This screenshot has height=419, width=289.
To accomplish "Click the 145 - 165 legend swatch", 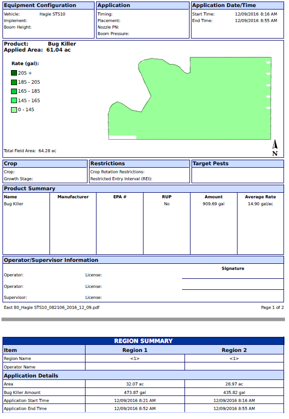I will (14, 101).
